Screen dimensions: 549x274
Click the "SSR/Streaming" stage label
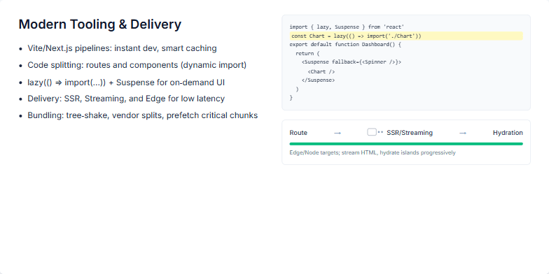(x=410, y=133)
